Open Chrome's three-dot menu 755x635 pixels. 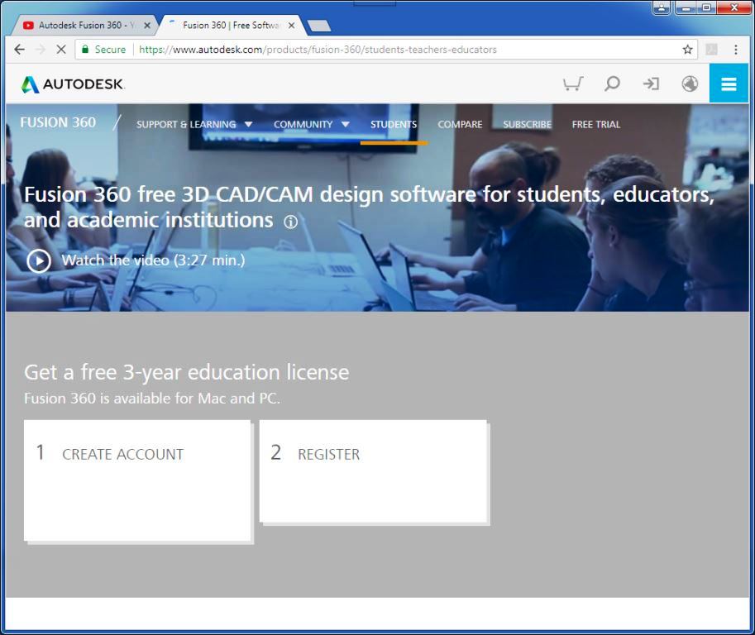[735, 49]
